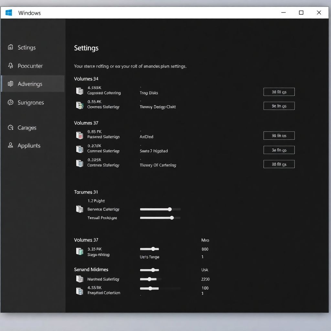This screenshot has width=331, height=331.
Task: Click the file icon beside Compated Coltenting
Action: click(80, 91)
